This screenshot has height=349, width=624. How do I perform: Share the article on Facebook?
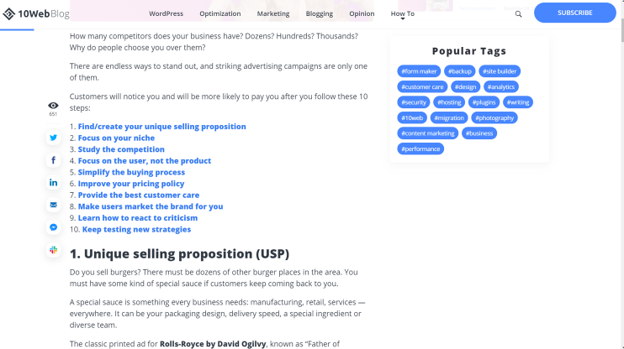(x=53, y=160)
